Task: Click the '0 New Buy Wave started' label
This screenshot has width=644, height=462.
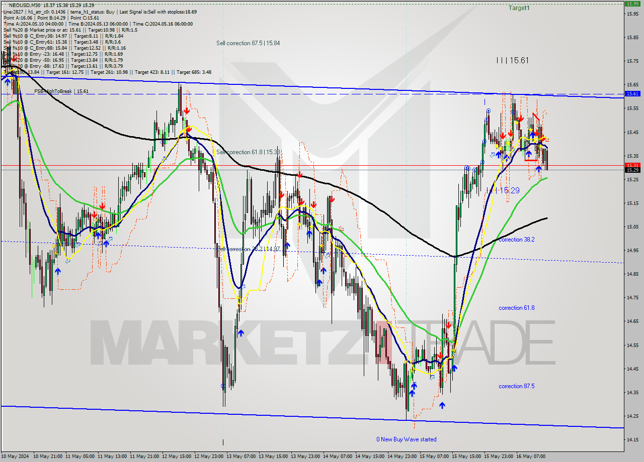Action: [407, 439]
